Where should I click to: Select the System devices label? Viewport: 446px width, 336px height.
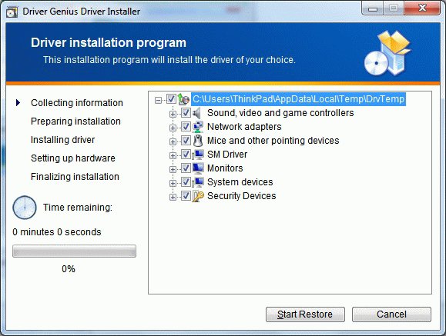click(x=240, y=182)
